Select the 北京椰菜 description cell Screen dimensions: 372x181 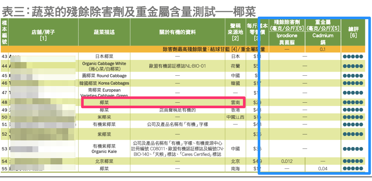pos(104,161)
